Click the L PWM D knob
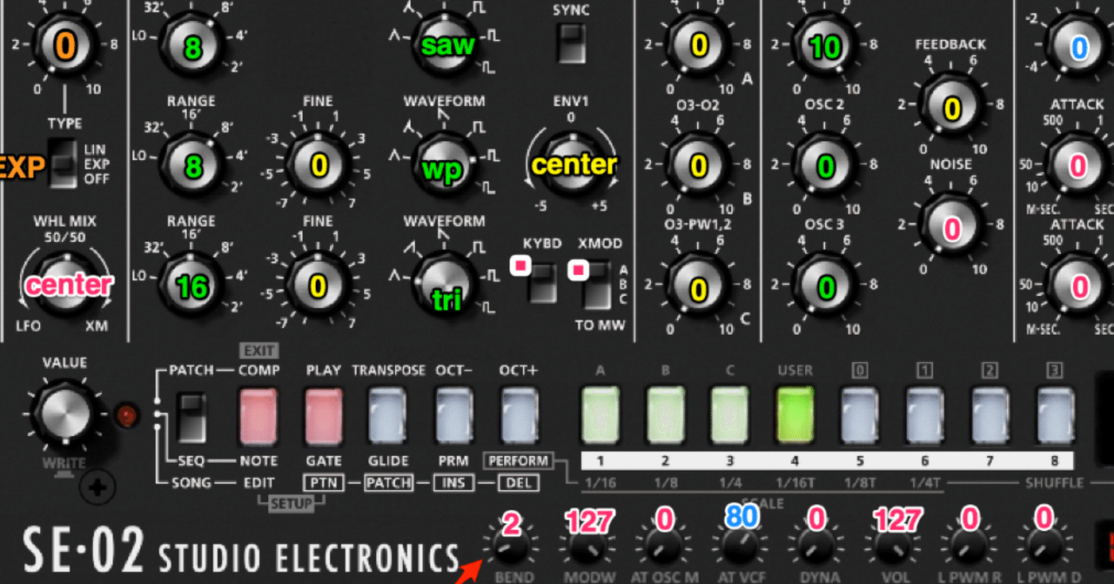This screenshot has width=1114, height=584. [x=1044, y=548]
